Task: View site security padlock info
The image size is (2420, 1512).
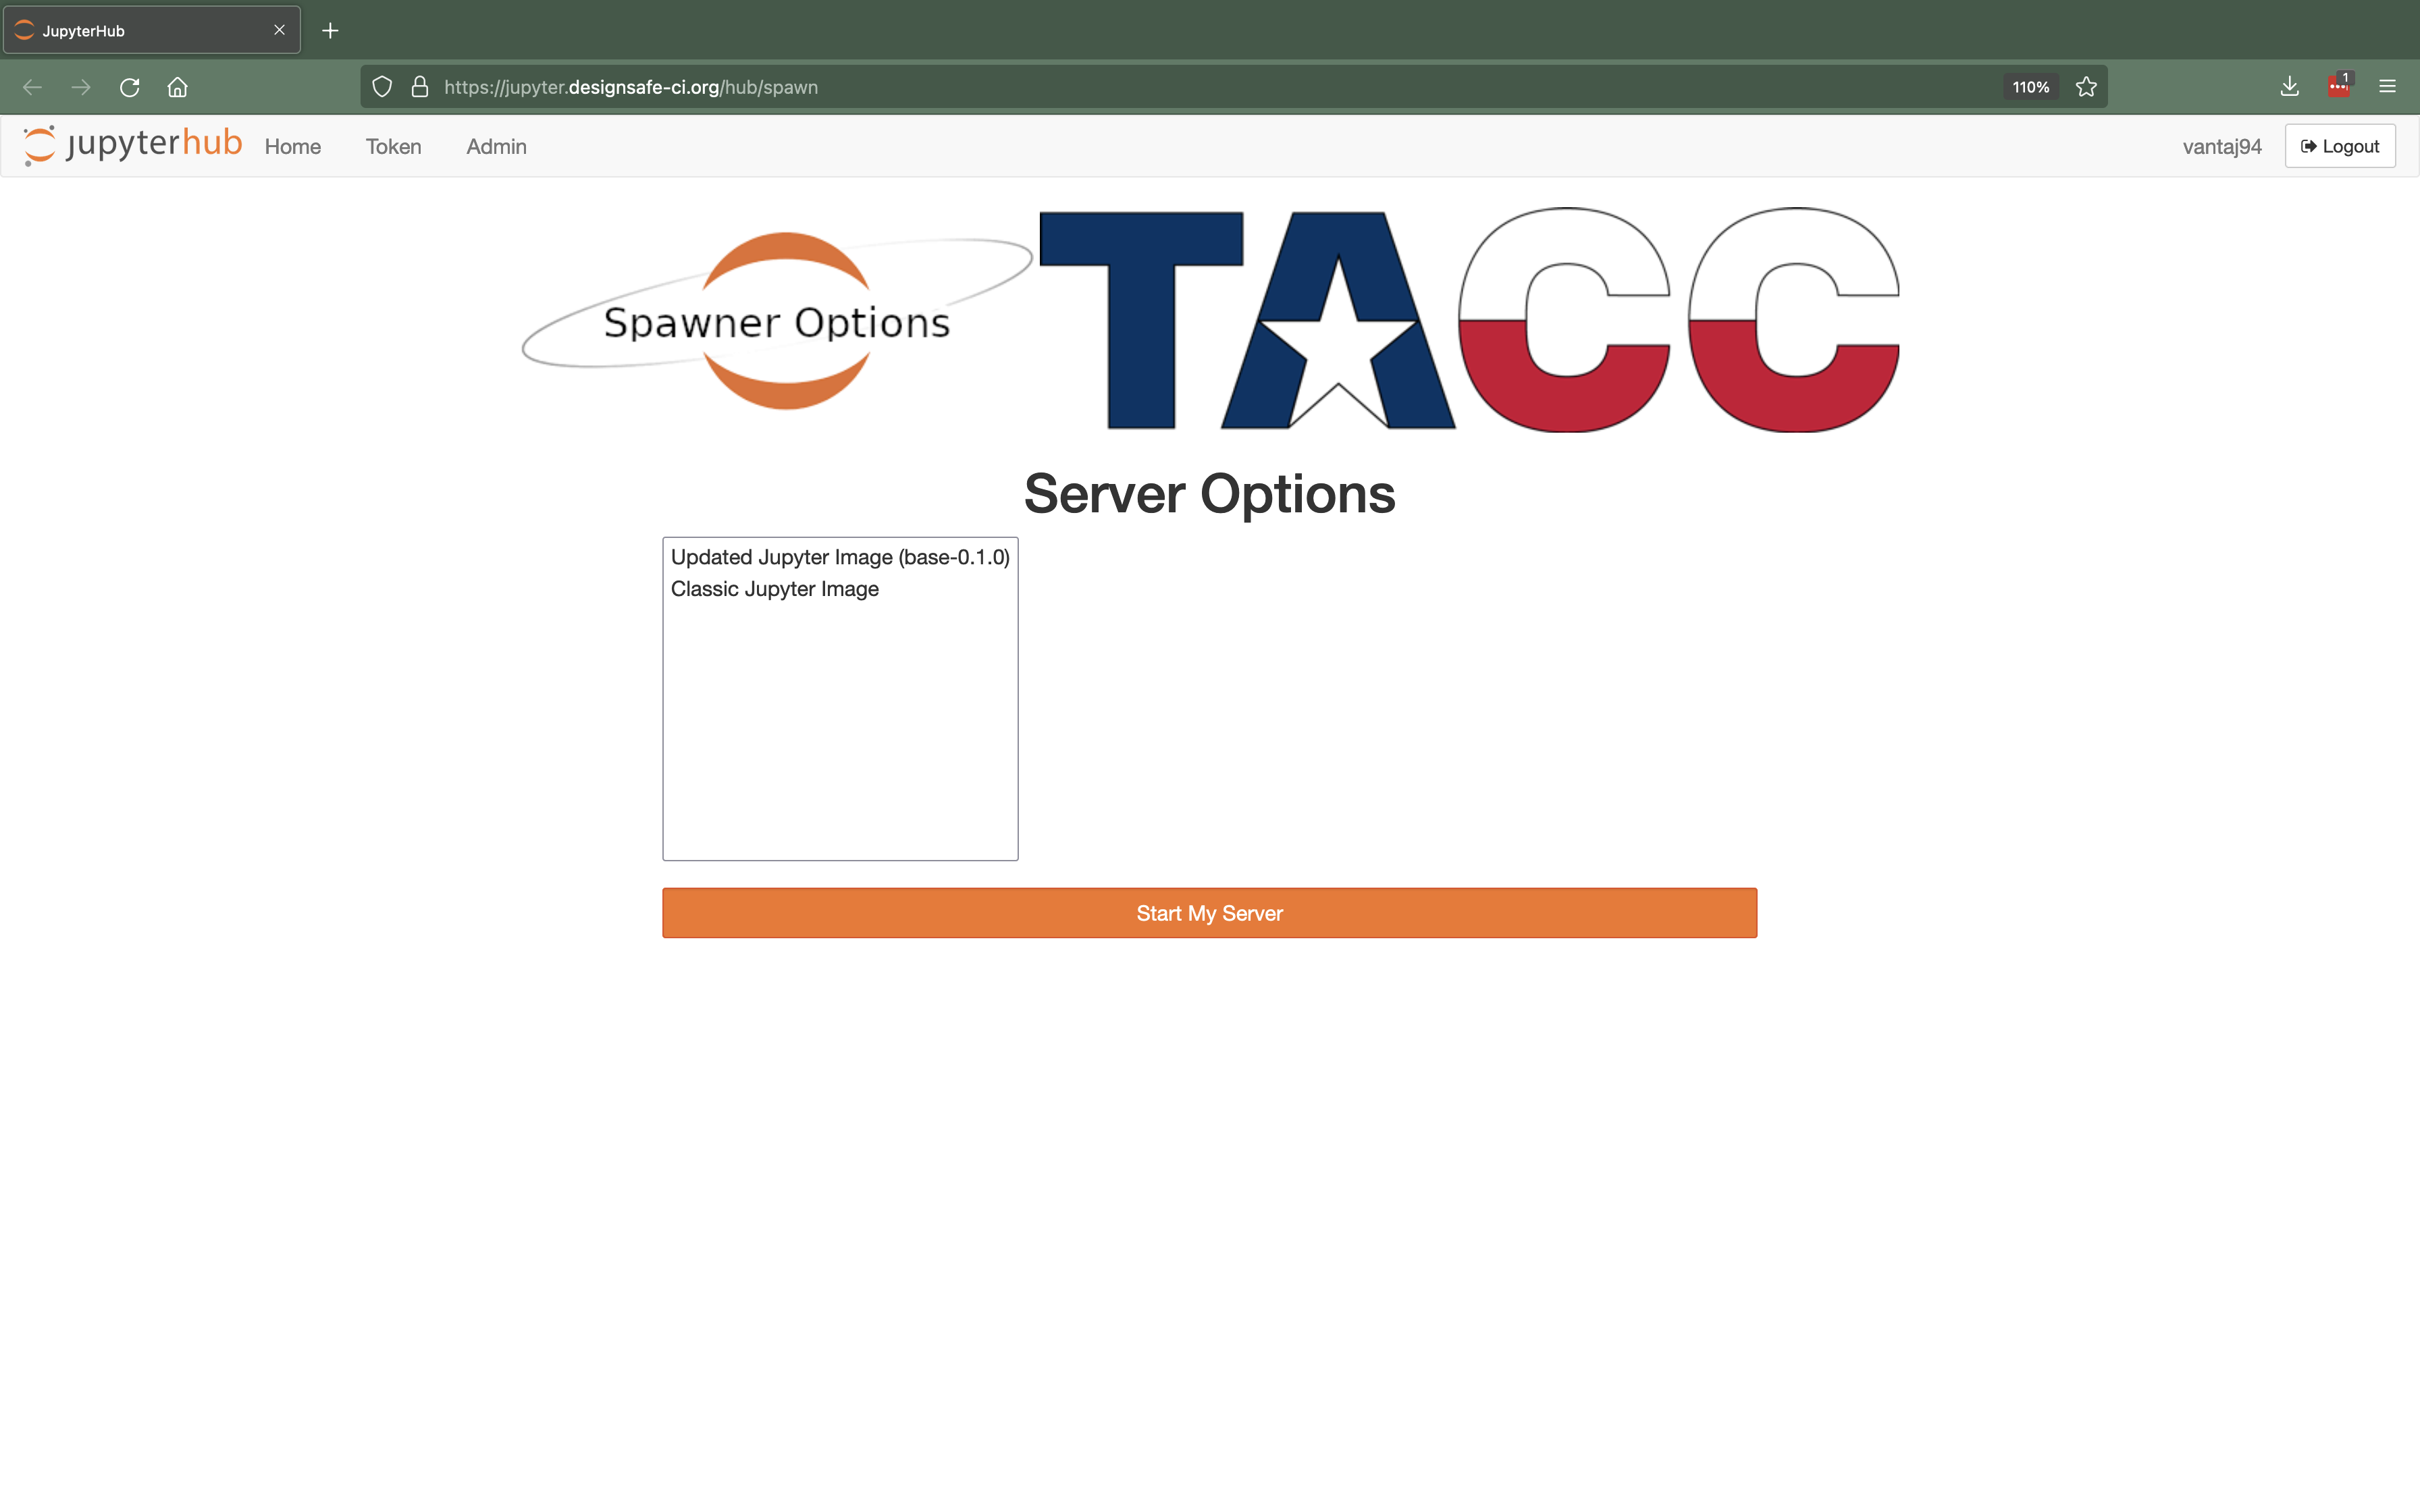Action: [x=420, y=87]
